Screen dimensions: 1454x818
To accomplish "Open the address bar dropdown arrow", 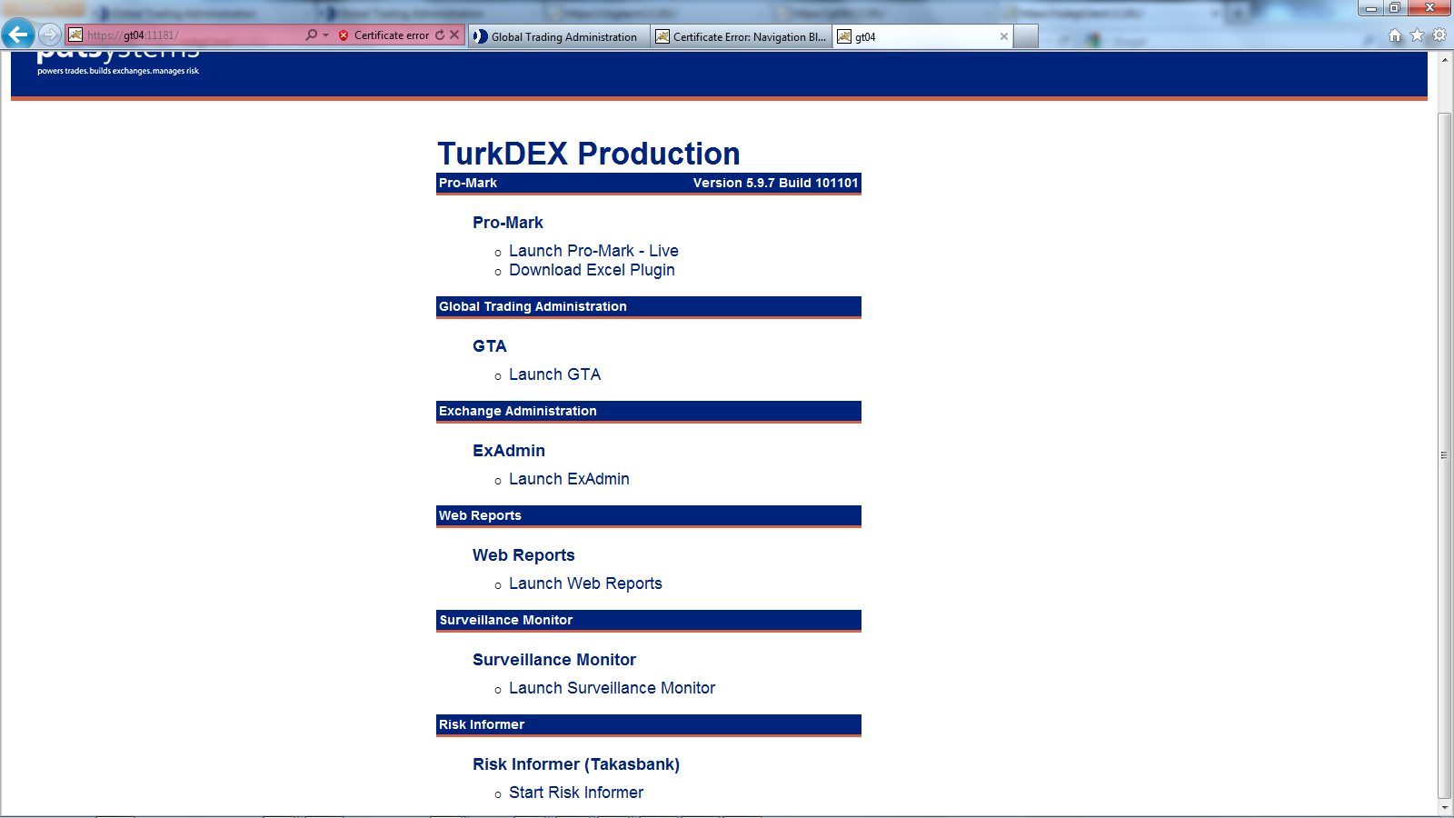I will point(325,35).
